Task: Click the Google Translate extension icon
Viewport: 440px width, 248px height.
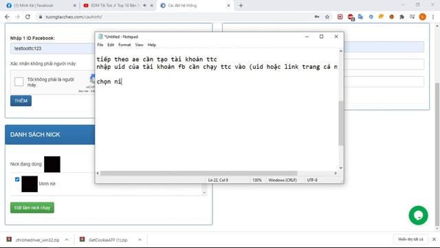Action: (360, 17)
